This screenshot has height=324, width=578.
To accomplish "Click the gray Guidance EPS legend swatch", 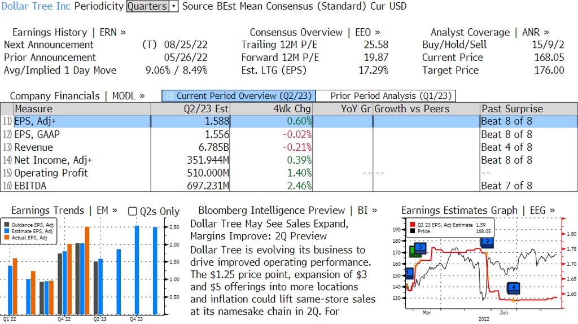I will coord(7,225).
